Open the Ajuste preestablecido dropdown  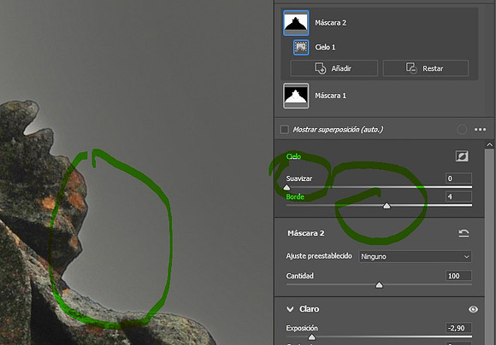(415, 256)
